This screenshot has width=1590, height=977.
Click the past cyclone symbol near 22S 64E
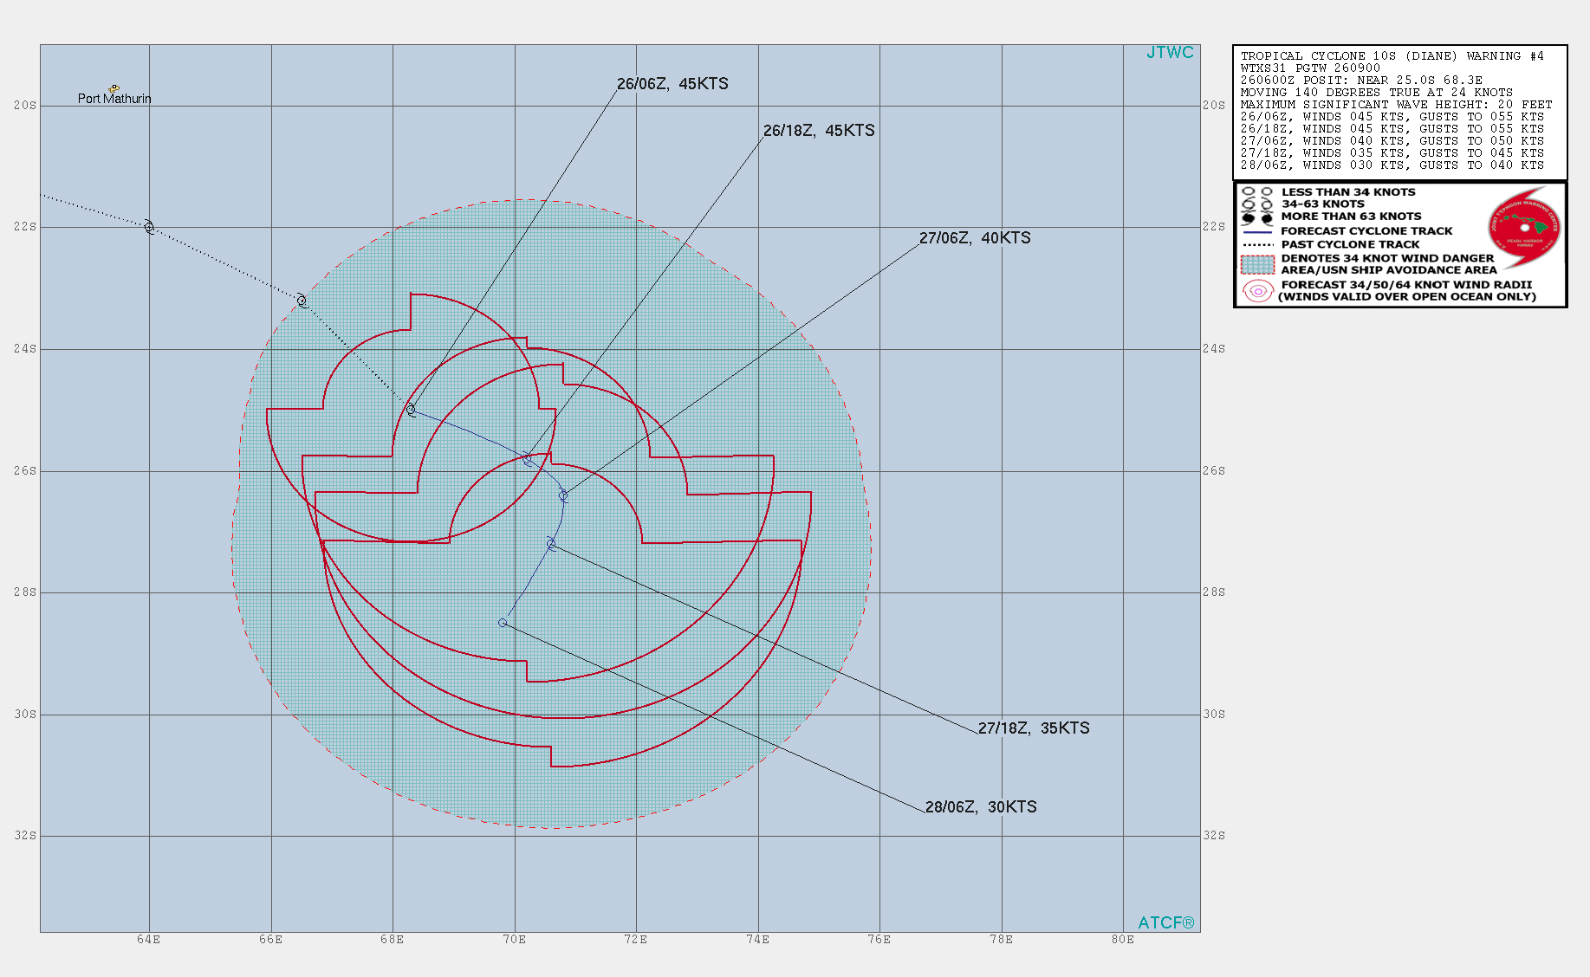point(149,227)
